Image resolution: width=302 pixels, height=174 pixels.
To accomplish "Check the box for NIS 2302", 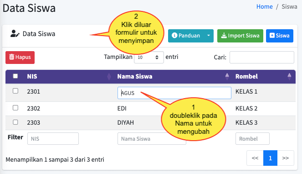I will pyautogui.click(x=15, y=108).
